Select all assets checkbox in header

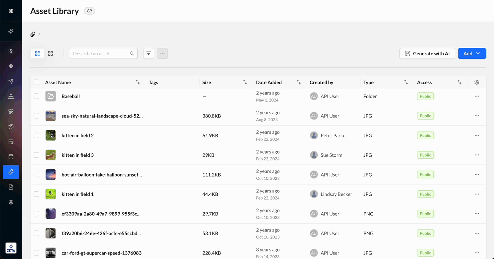click(36, 82)
